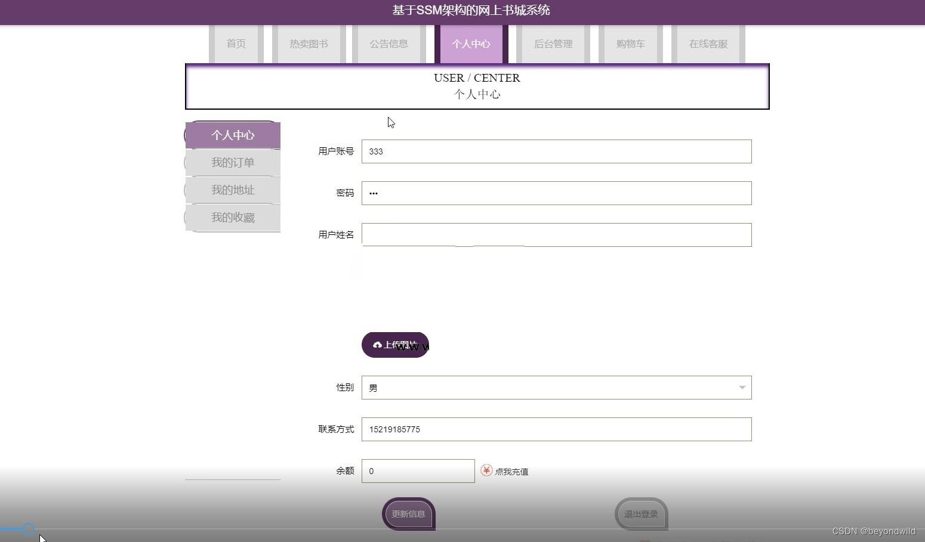Open 我的收藏 from the sidebar
Image resolution: width=925 pixels, height=542 pixels.
[x=233, y=217]
